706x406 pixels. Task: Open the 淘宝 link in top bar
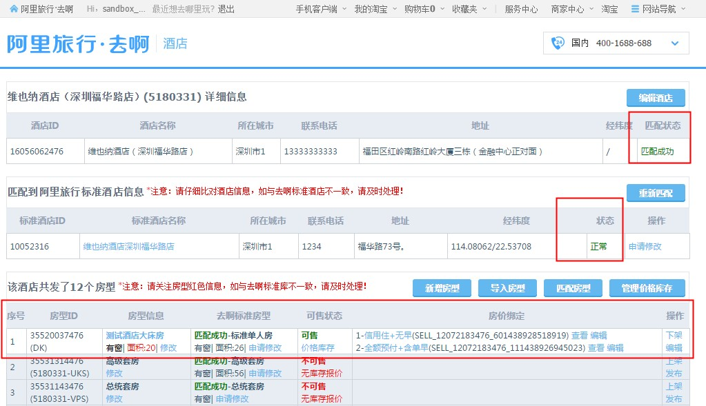[609, 9]
